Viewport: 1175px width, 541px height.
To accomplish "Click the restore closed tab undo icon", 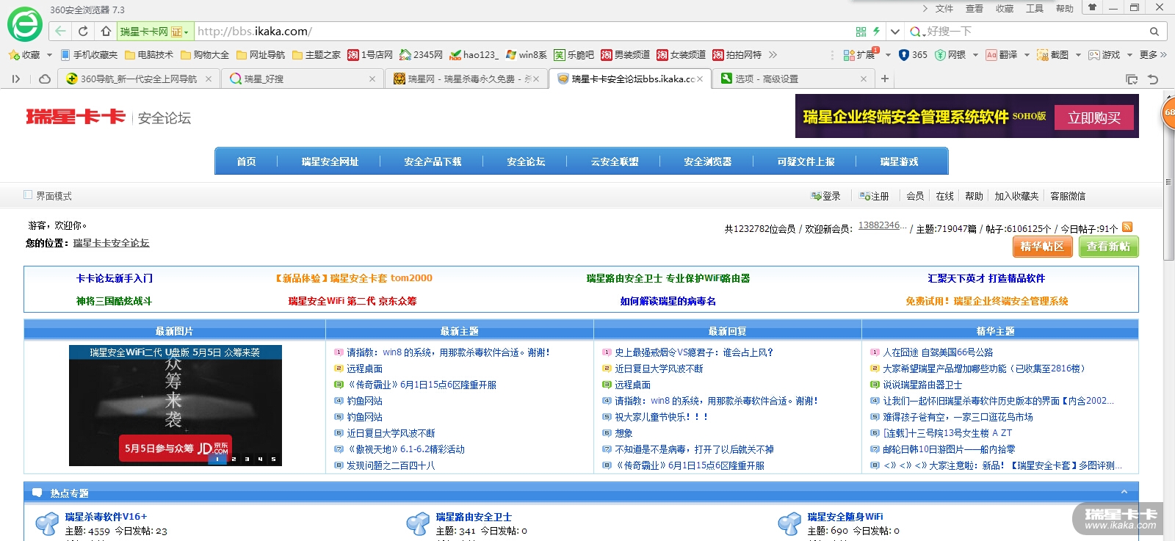I will [x=1153, y=79].
